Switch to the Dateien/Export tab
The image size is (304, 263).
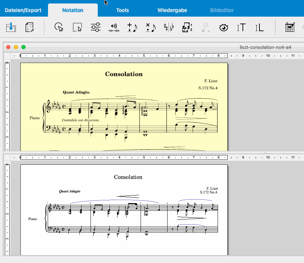23,10
